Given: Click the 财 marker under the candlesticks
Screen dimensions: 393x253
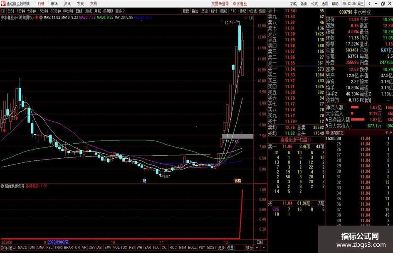Looking at the screenshot, I should tap(144, 180).
